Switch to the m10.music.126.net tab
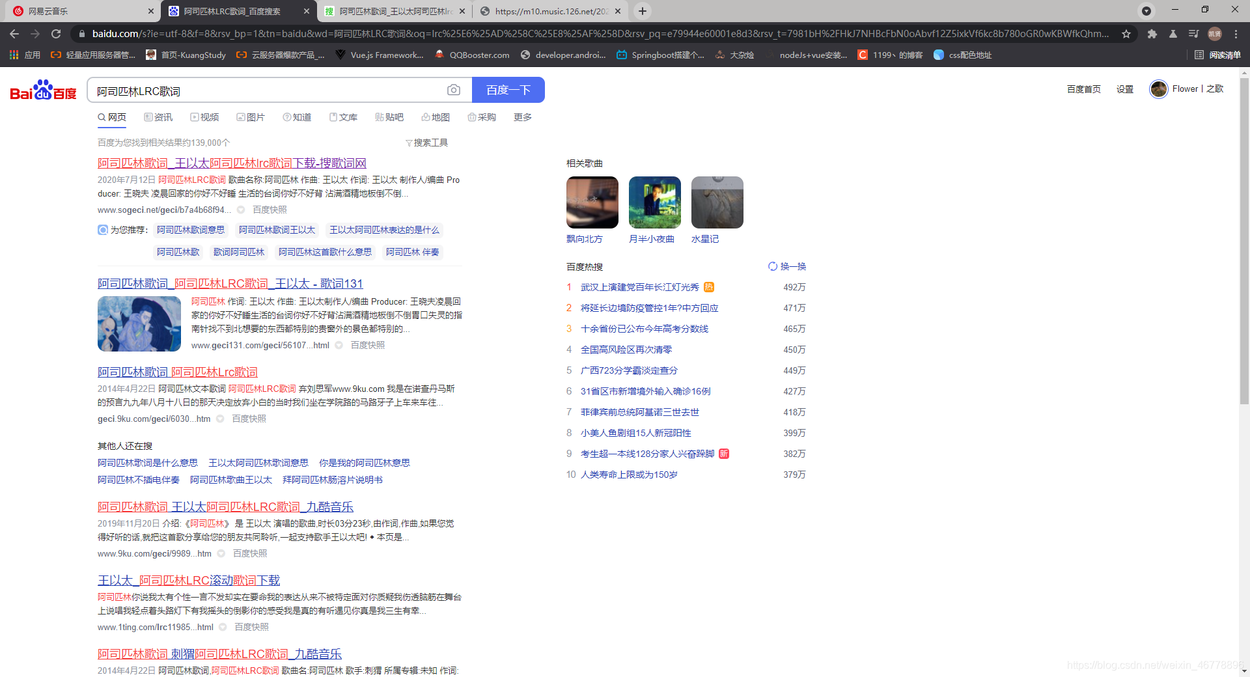1250x677 pixels. [550, 11]
